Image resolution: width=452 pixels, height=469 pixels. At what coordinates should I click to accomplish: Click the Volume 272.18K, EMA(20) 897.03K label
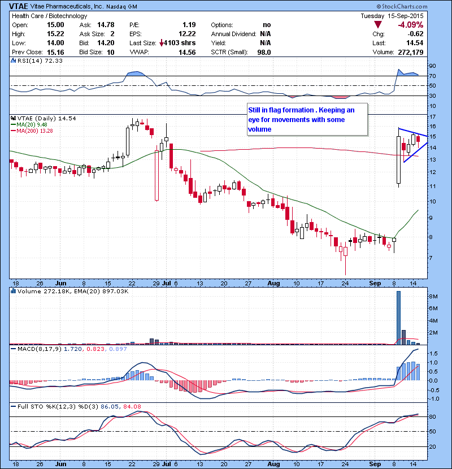[x=73, y=291]
